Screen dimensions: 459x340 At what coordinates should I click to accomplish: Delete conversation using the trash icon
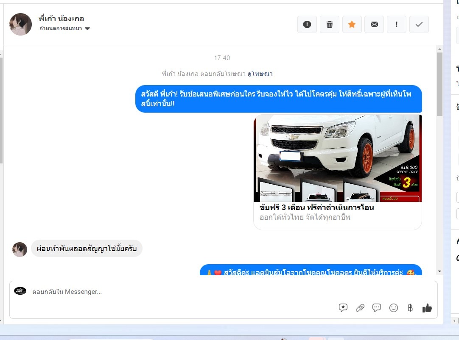coord(329,25)
